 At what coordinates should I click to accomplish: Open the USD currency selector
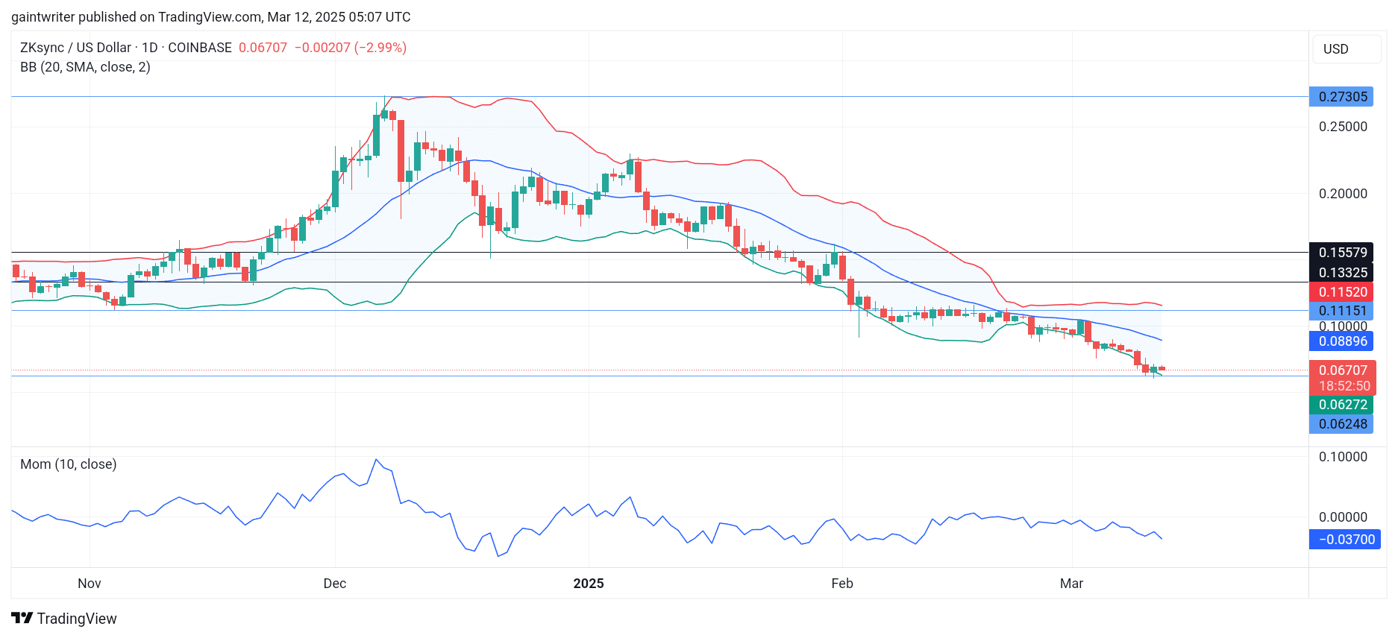[1347, 49]
